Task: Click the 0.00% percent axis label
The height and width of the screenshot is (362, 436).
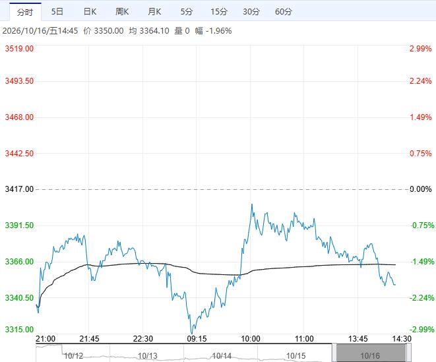Action: [x=421, y=189]
